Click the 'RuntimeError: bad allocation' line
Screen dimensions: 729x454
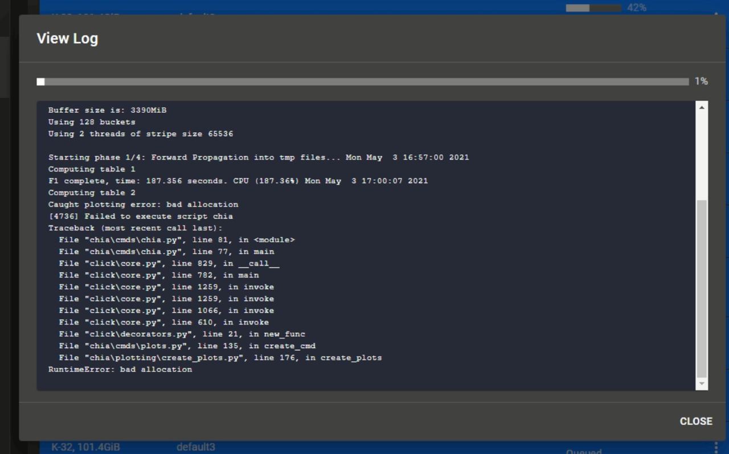(x=120, y=370)
